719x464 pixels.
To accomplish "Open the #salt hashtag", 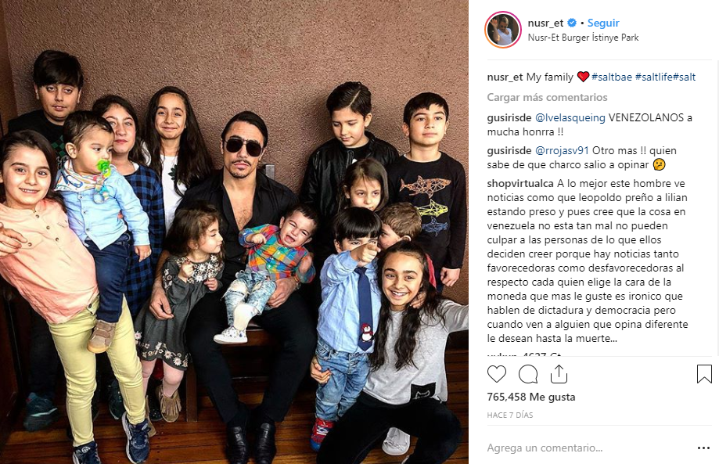I will (684, 77).
